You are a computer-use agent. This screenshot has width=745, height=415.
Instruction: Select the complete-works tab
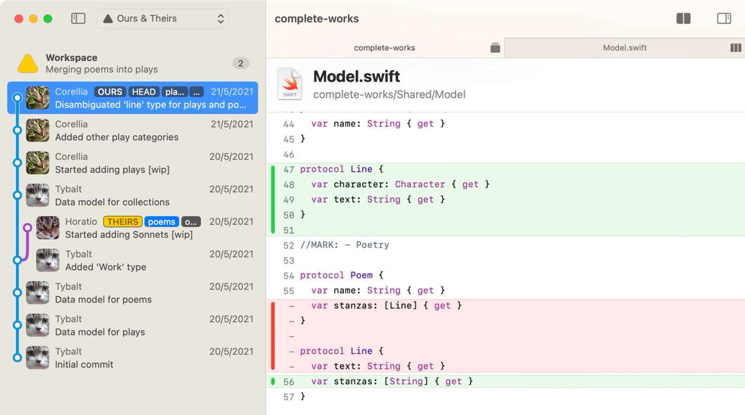pos(384,48)
